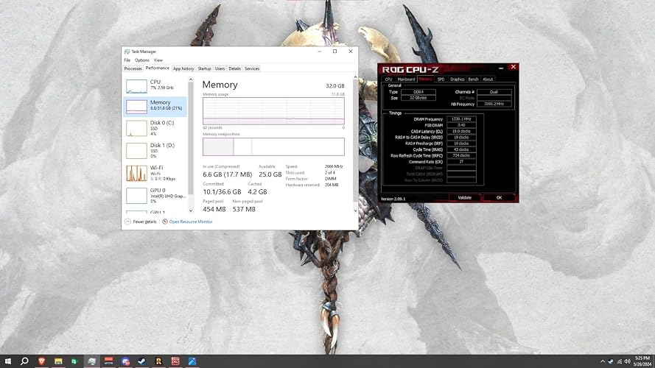Open the Windows Start menu

(x=7, y=361)
